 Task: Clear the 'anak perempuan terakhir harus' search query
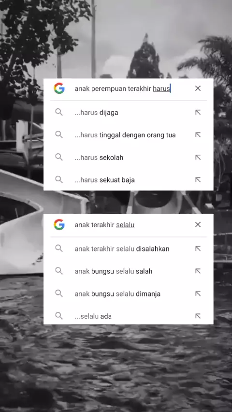(198, 88)
